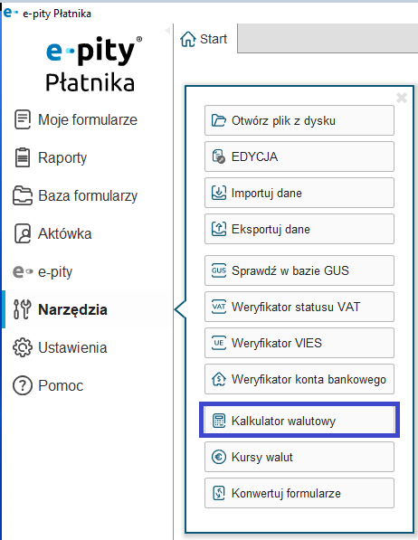Launch Weryfikator statusu VAT

coord(299,307)
